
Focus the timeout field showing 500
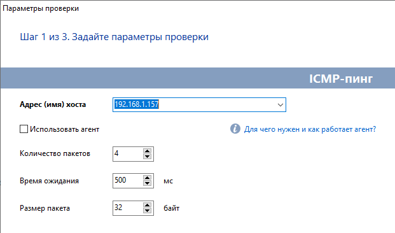pos(128,181)
